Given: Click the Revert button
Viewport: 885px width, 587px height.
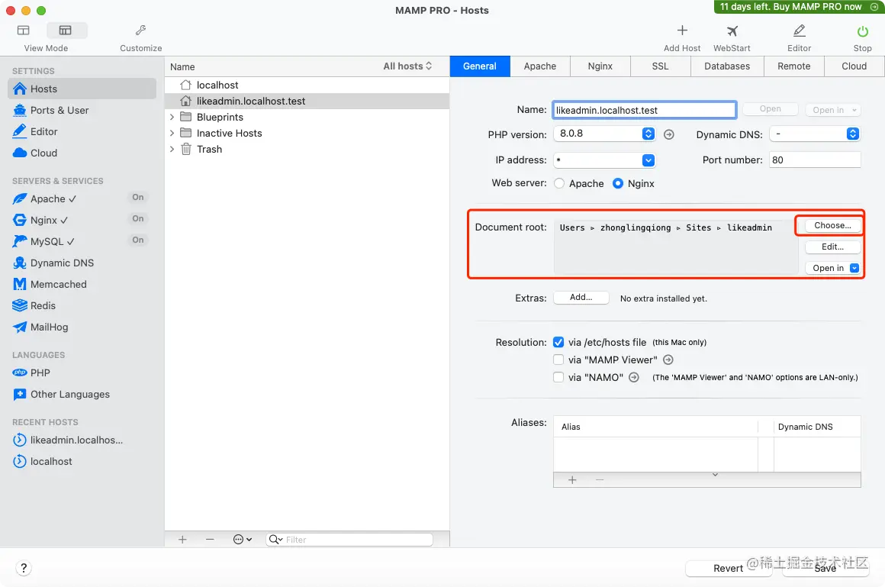Looking at the screenshot, I should [728, 569].
